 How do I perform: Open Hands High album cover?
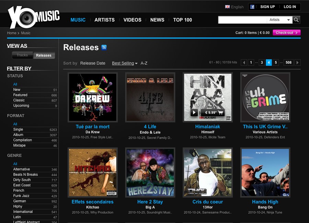pyautogui.click(x=265, y=172)
